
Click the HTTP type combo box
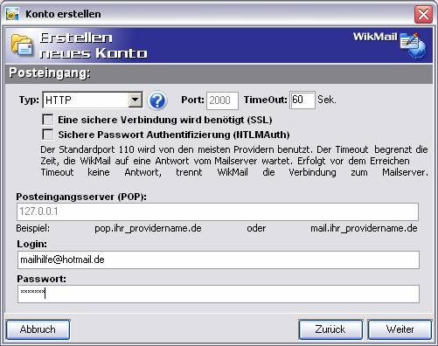93,100
